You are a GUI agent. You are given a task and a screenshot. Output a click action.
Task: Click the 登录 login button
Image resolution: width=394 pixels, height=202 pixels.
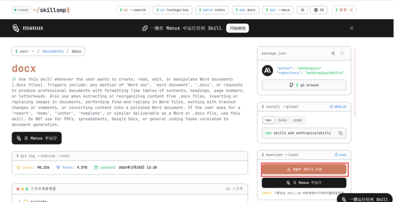coord(344,10)
